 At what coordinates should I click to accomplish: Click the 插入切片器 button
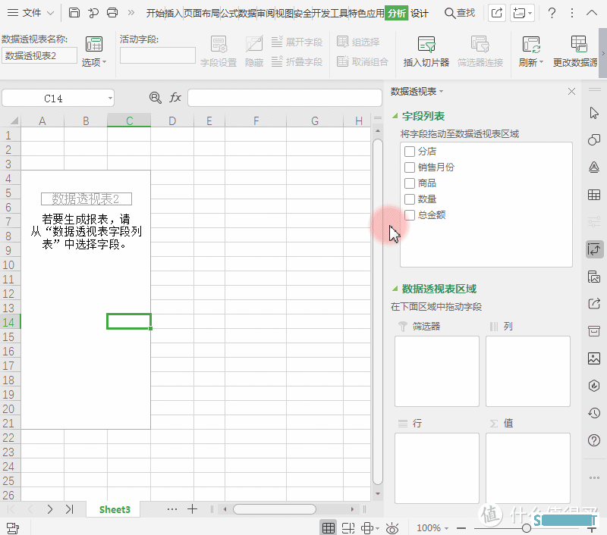[426, 51]
